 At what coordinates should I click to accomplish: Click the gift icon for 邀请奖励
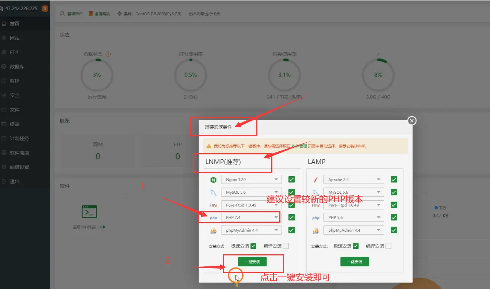click(91, 14)
